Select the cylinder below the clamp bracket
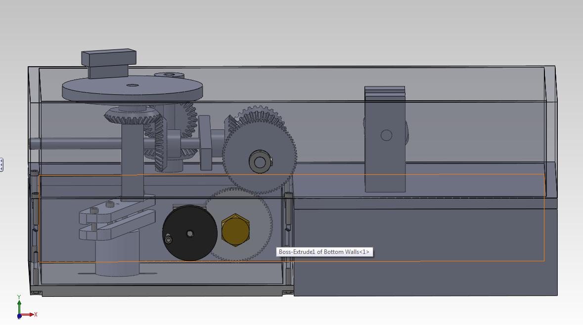Viewport: 583px width, 325px height. (x=118, y=253)
